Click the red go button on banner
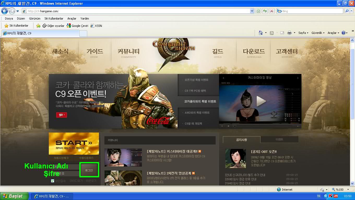 (62, 115)
